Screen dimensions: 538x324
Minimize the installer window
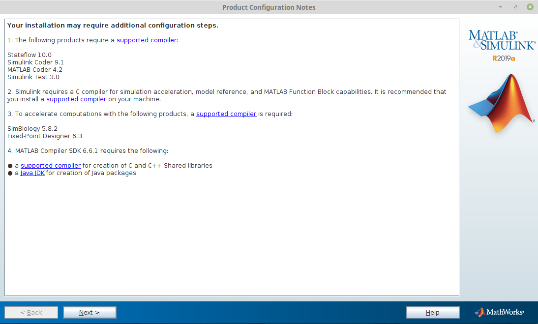tap(502, 7)
